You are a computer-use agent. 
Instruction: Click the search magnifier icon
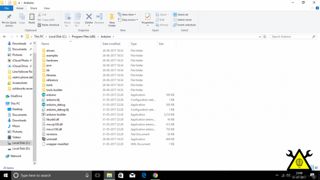(313, 36)
